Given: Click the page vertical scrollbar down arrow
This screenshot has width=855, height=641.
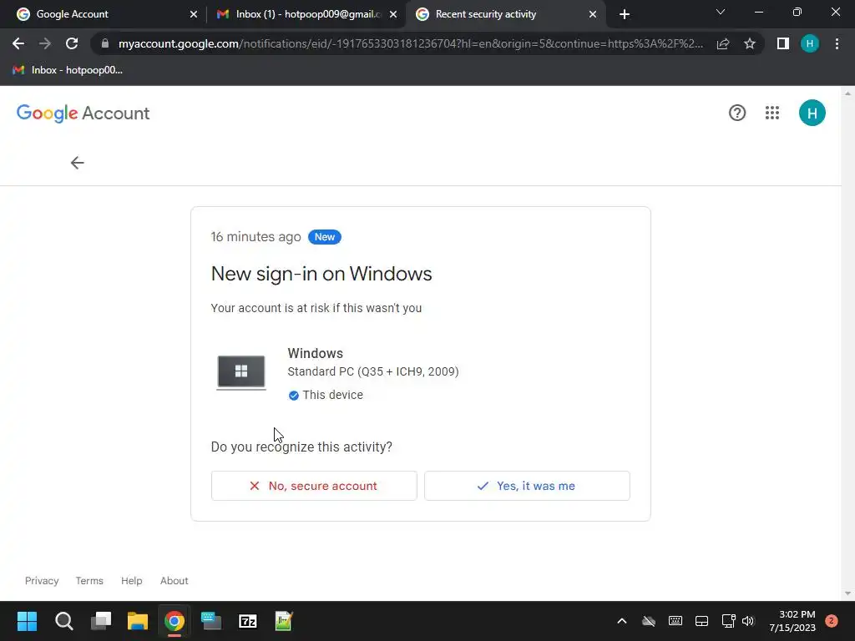Looking at the screenshot, I should [847, 593].
